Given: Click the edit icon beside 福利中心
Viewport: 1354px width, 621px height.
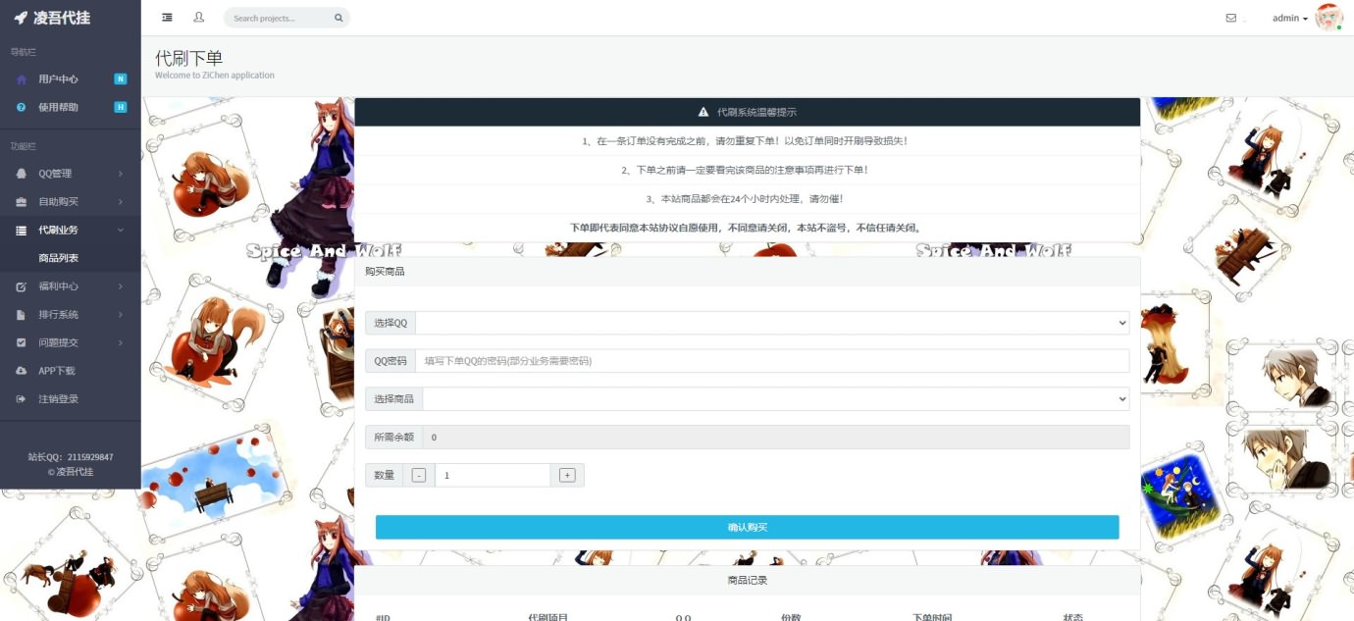Looking at the screenshot, I should [x=22, y=286].
